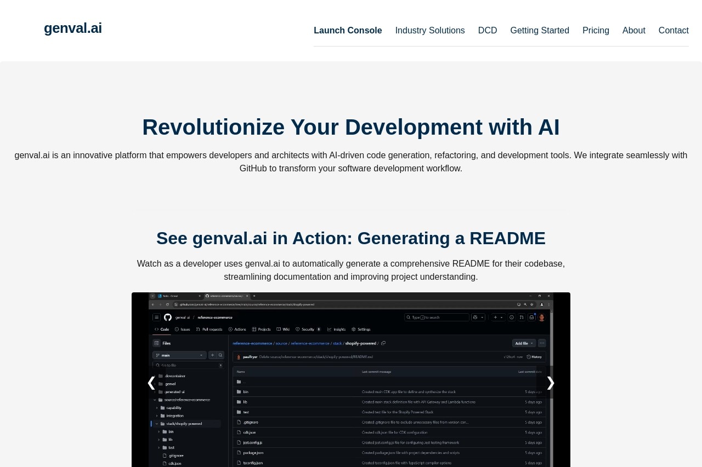Image resolution: width=702 pixels, height=467 pixels.
Task: Click the README demo screenshot
Action: (351, 379)
